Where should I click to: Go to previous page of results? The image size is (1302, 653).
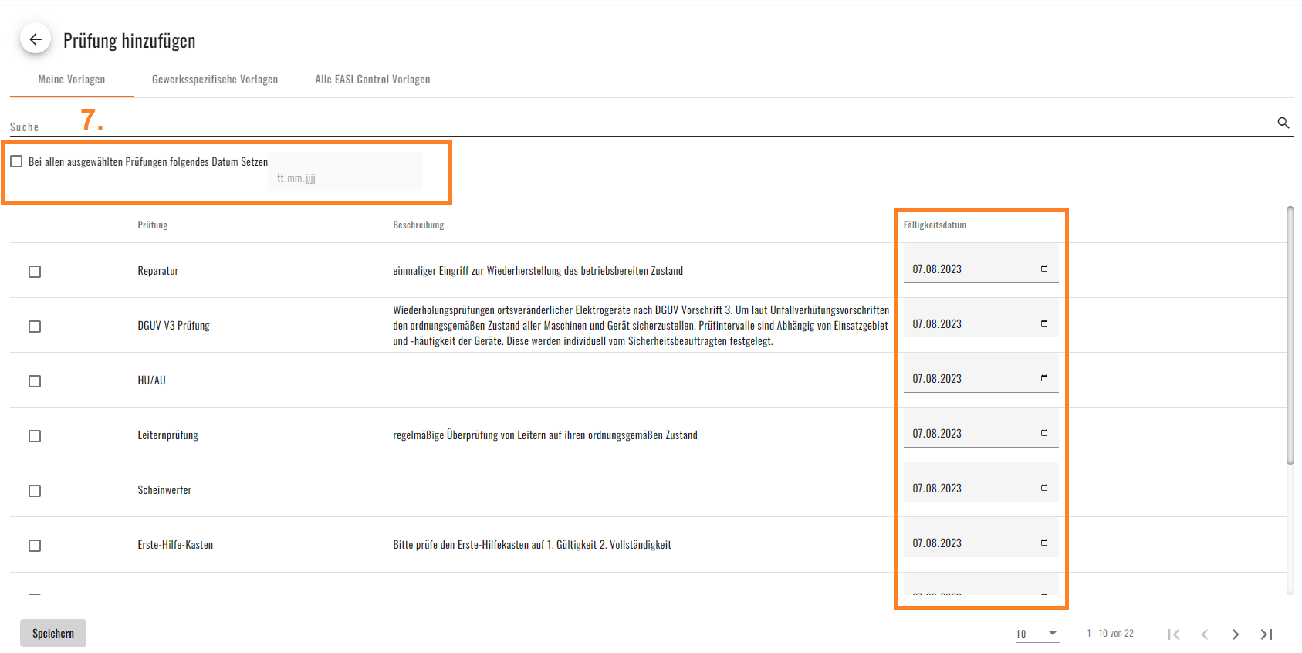[1205, 634]
